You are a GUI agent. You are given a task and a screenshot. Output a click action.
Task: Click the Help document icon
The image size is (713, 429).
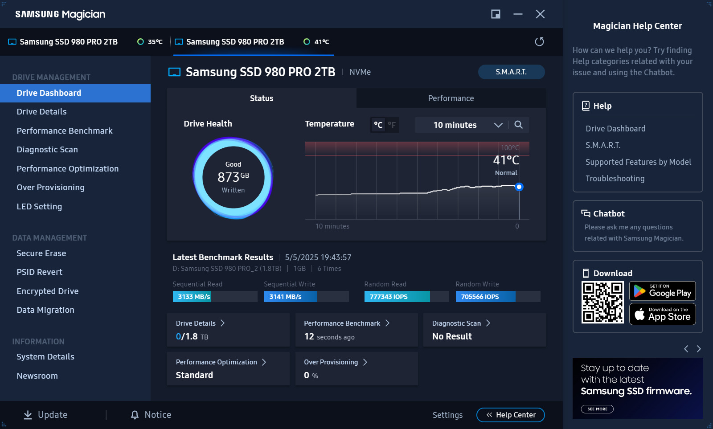(586, 106)
